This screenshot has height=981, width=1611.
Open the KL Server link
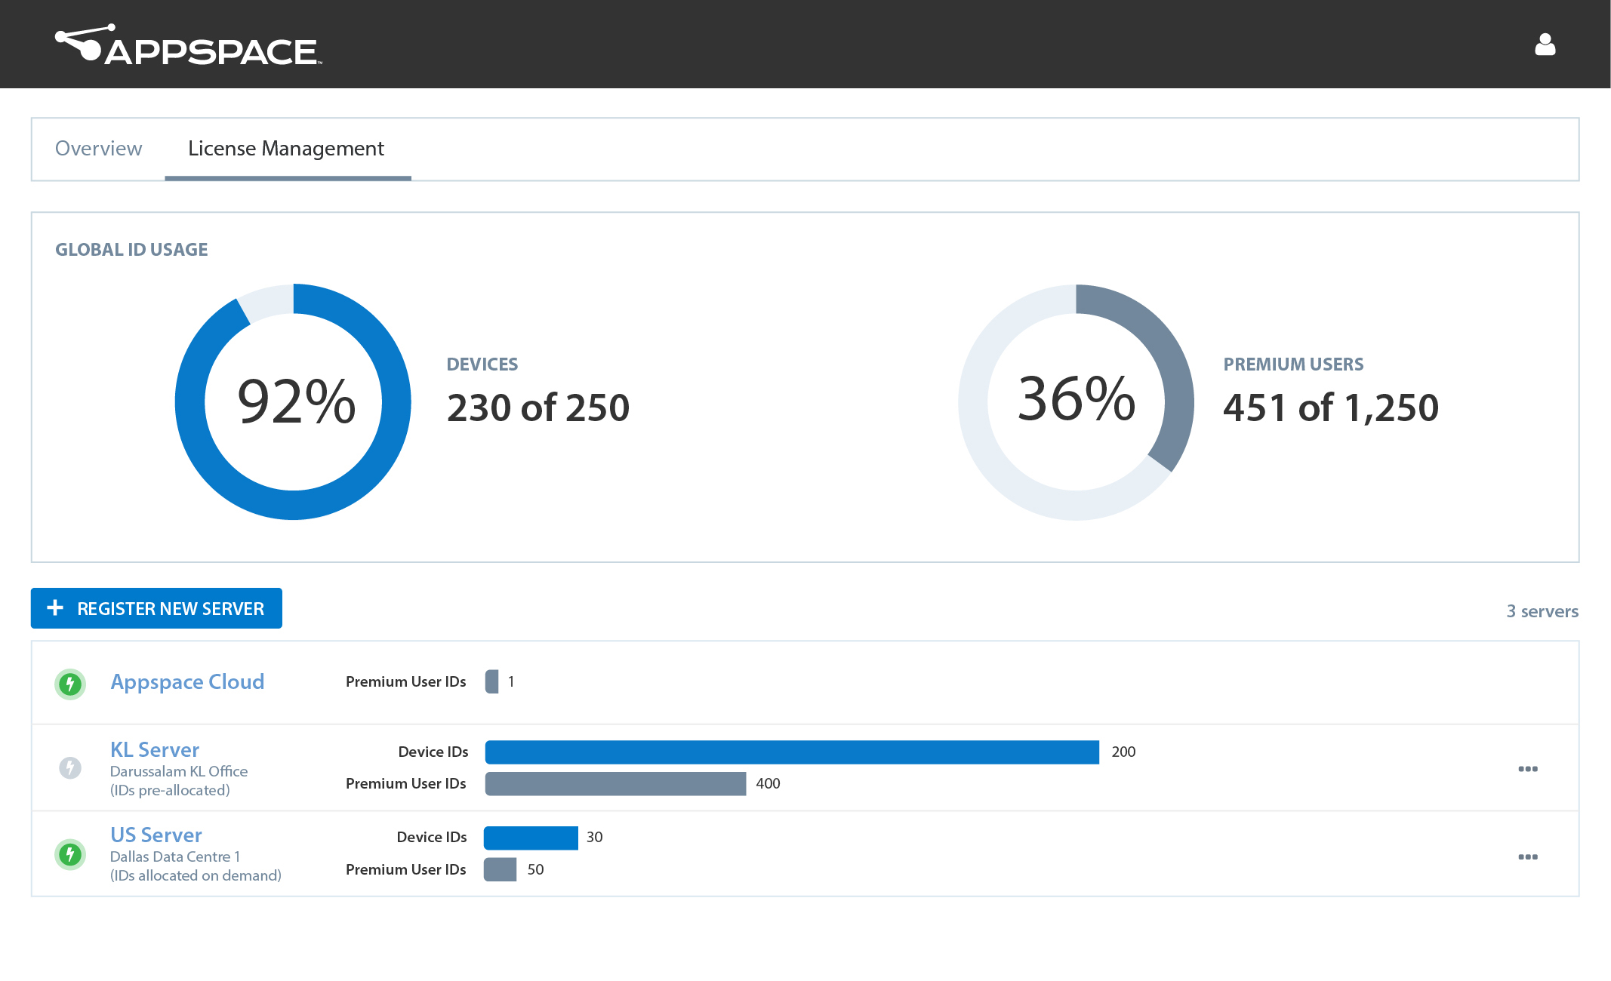[x=155, y=749]
